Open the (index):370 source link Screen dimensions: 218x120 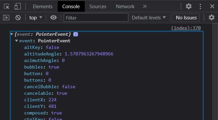point(186,28)
